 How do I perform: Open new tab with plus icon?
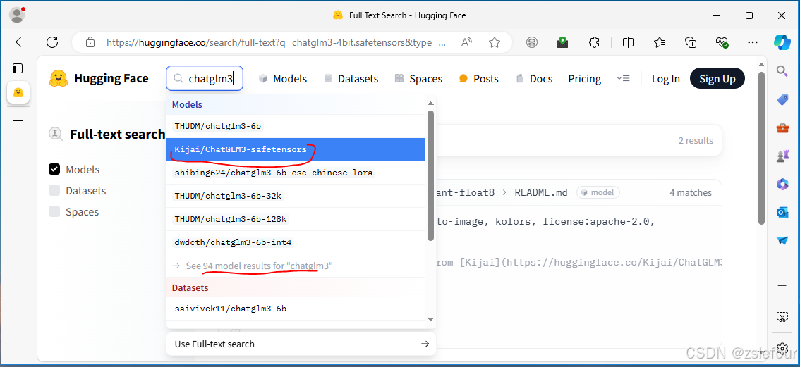[x=18, y=120]
